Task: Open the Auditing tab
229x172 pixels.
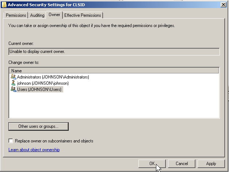Action: pyautogui.click(x=37, y=15)
